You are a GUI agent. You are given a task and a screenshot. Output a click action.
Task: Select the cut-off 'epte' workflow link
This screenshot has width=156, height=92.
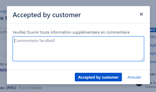(x=153, y=54)
